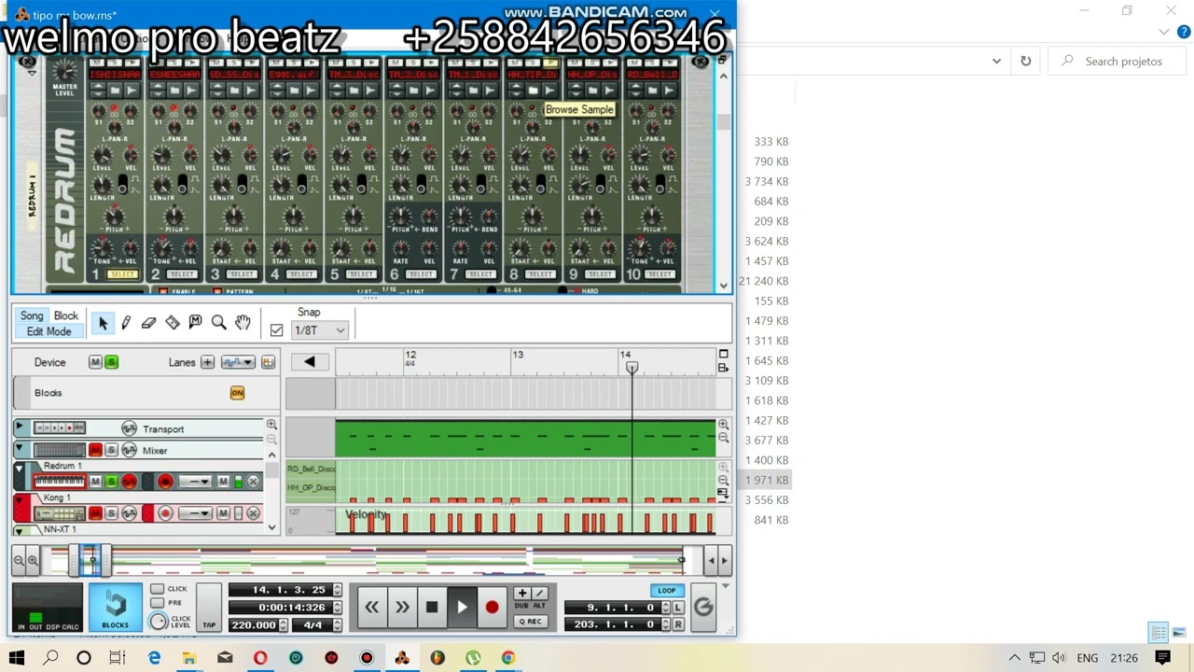Select the arrow selection tool
This screenshot has height=672, width=1194.
click(103, 323)
